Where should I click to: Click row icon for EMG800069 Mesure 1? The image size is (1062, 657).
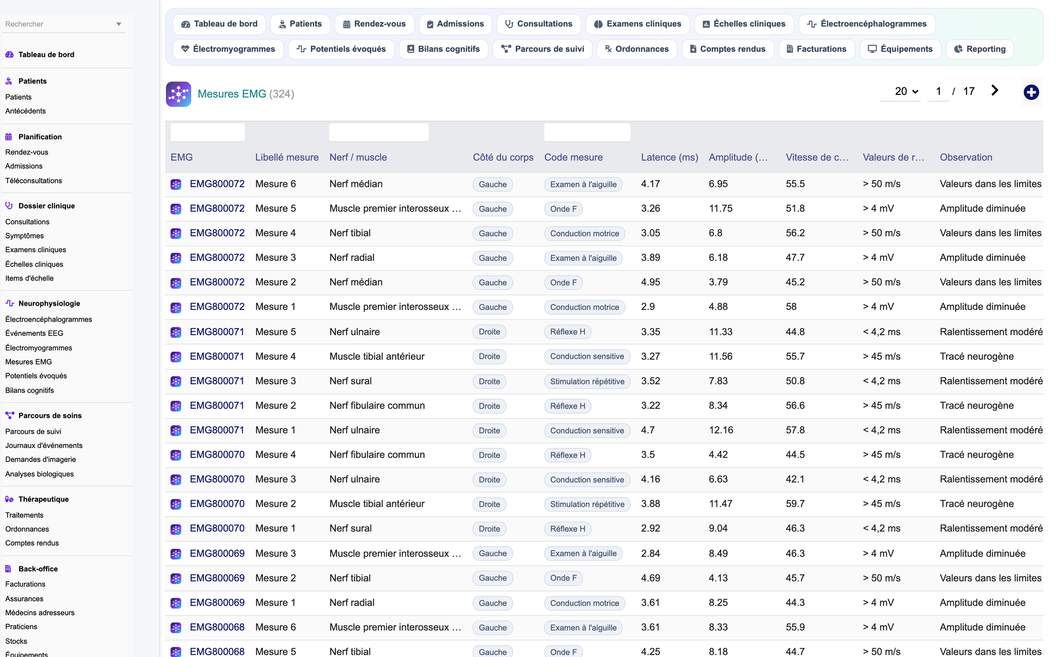point(176,603)
